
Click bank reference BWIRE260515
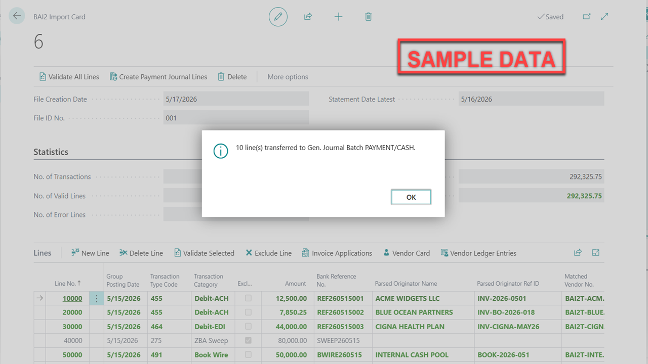[339, 355]
